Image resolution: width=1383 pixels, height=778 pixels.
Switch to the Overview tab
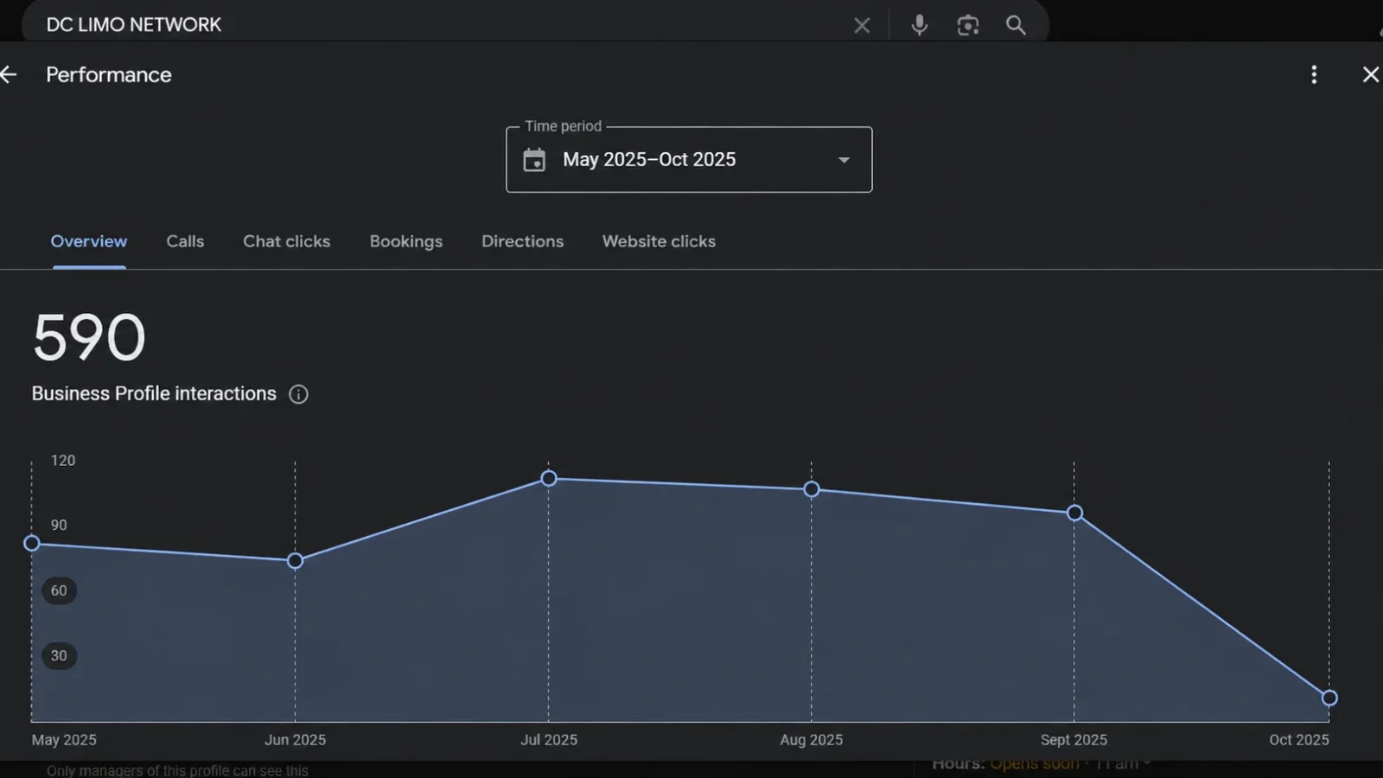click(89, 241)
